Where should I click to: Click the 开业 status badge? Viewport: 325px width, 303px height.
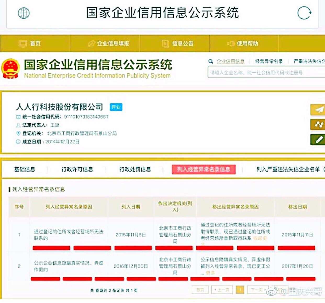(x=116, y=107)
